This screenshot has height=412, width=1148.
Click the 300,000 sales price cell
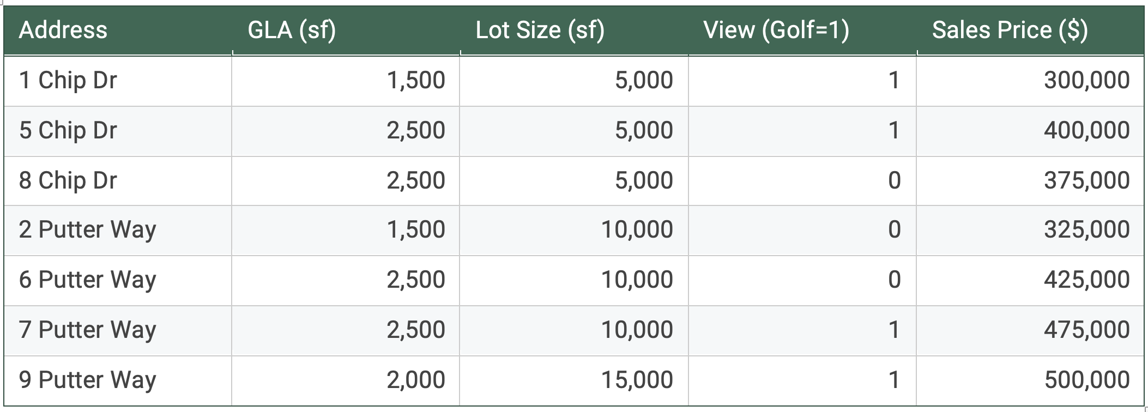coord(1086,81)
